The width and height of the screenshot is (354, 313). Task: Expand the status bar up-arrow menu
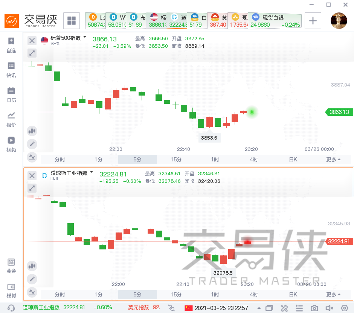click(x=259, y=308)
